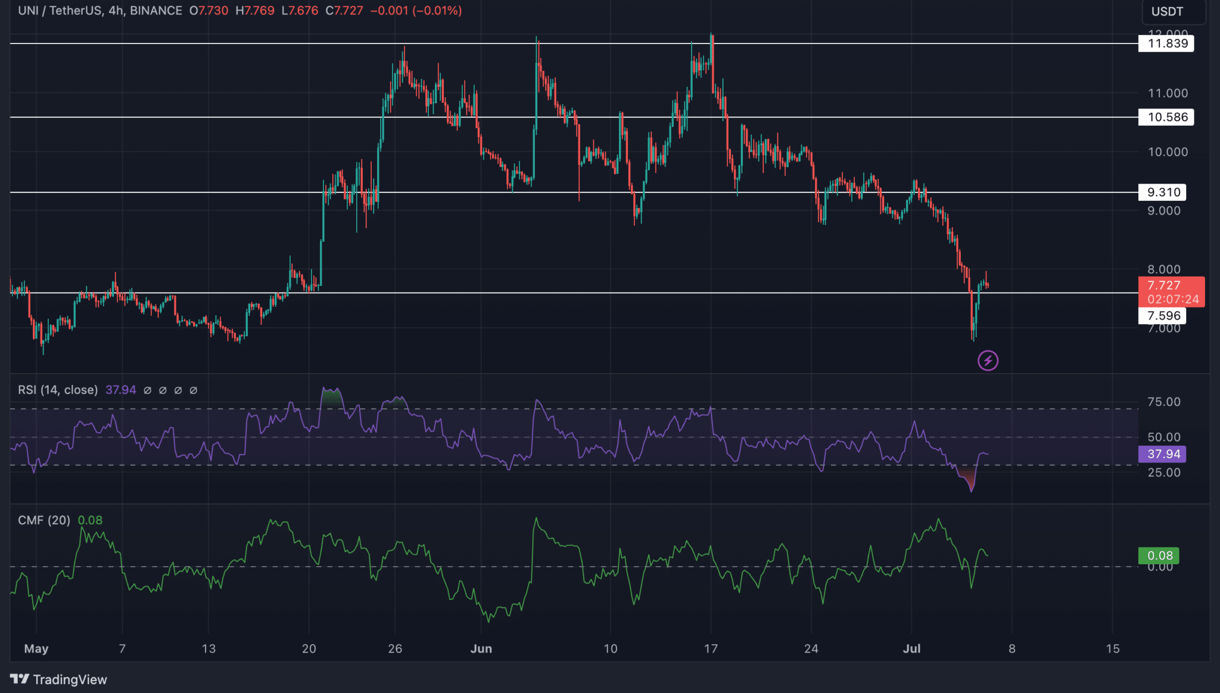Click the close price C7.727 value
Image resolution: width=1220 pixels, height=693 pixels.
tap(344, 11)
